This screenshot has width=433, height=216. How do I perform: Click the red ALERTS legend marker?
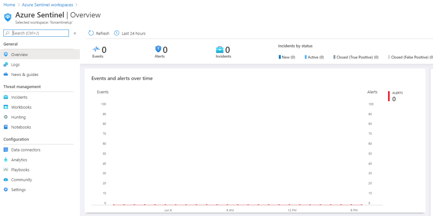[x=389, y=96]
